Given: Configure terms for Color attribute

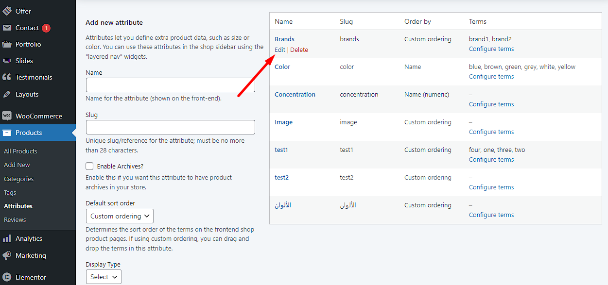Looking at the screenshot, I should [491, 76].
